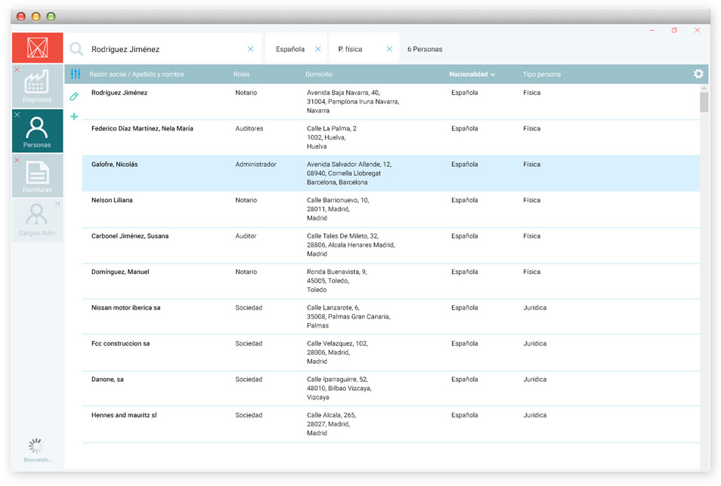Viewport: 721px width, 486px height.
Task: Open the Escrituras sidebar section
Action: pyautogui.click(x=37, y=177)
